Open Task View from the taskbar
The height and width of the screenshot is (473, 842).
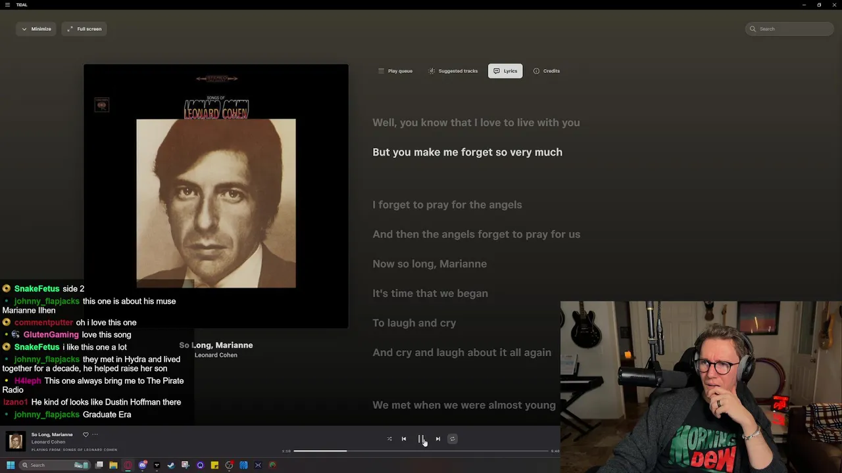[99, 465]
